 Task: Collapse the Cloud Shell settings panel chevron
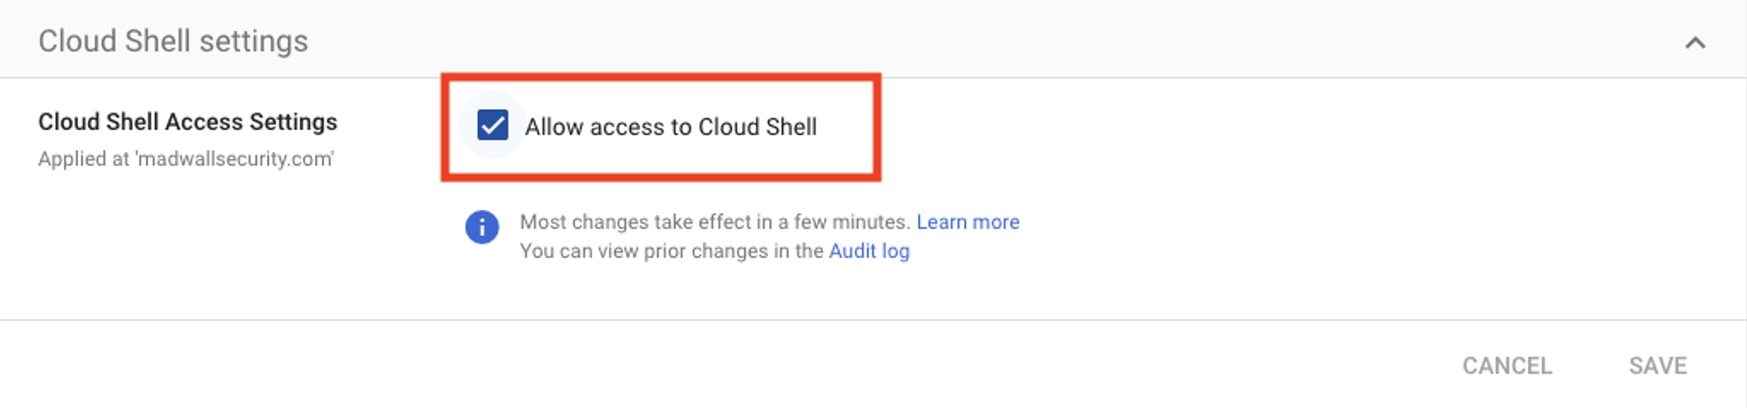(x=1695, y=42)
